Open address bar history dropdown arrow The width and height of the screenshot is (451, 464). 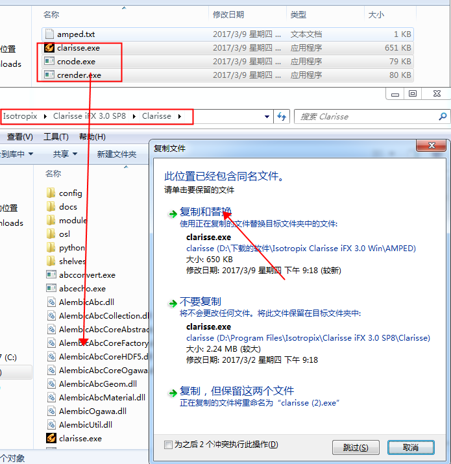267,117
